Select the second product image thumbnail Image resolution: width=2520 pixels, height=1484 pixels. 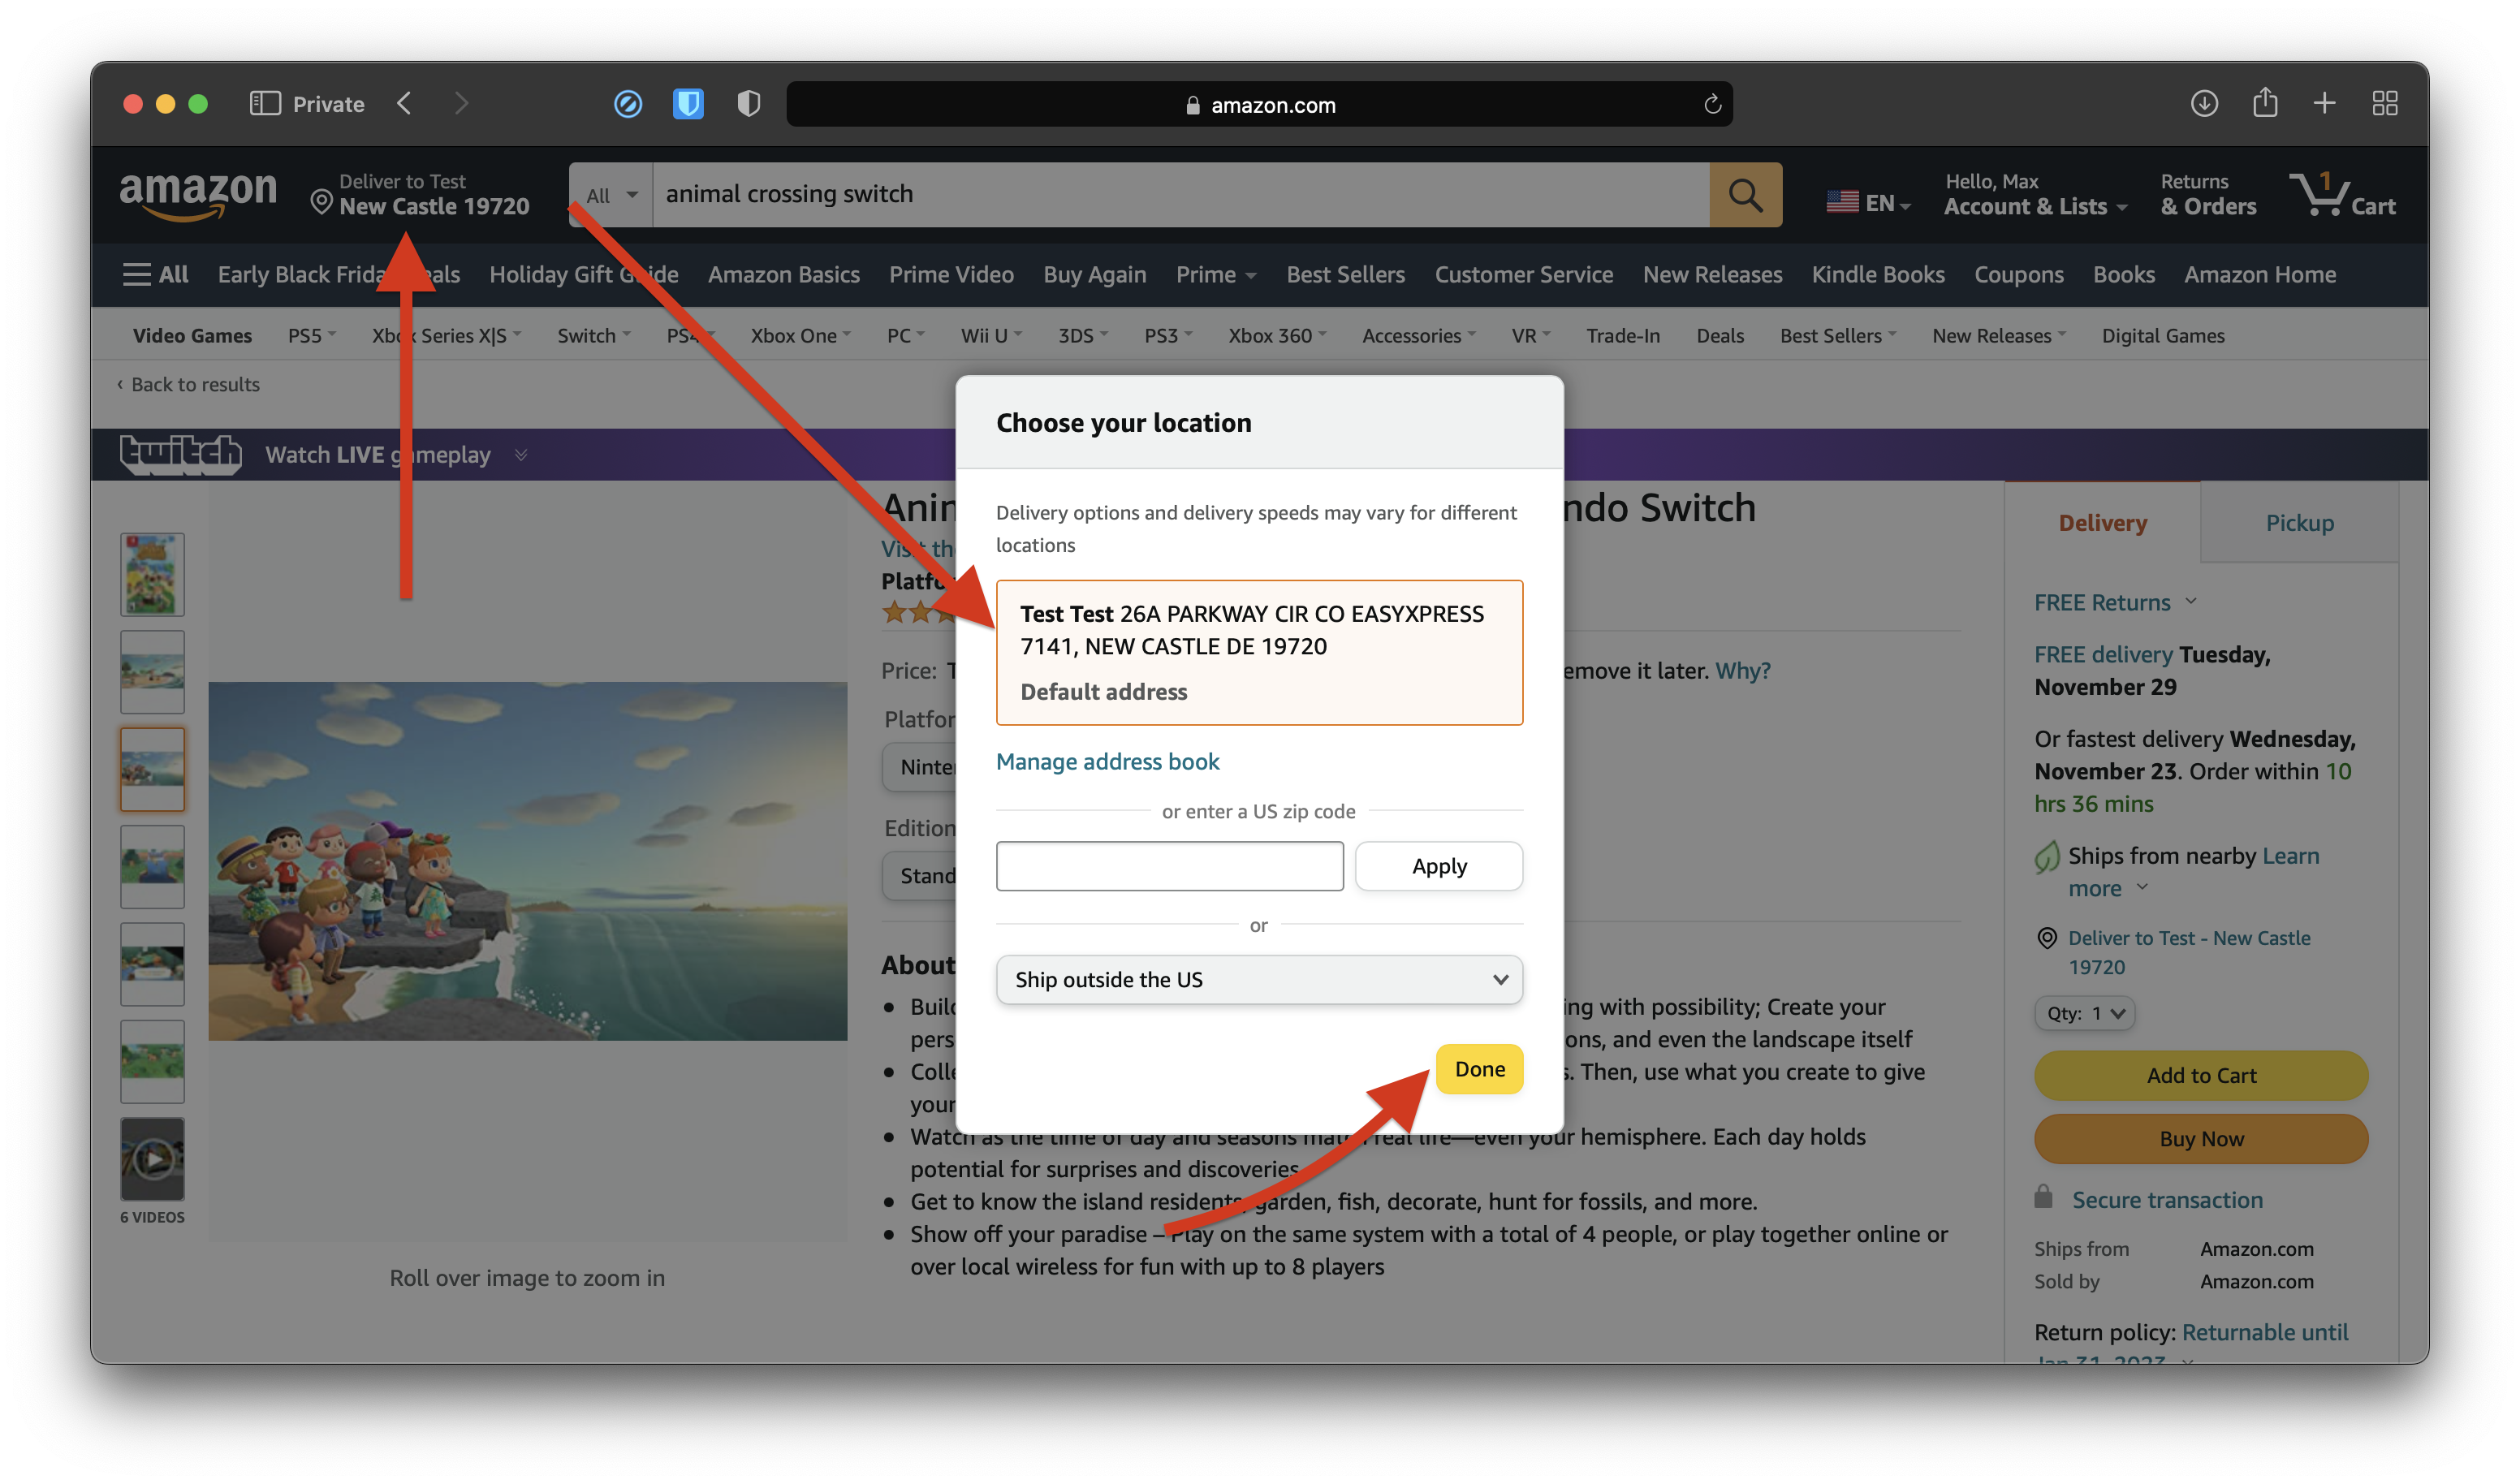152,671
